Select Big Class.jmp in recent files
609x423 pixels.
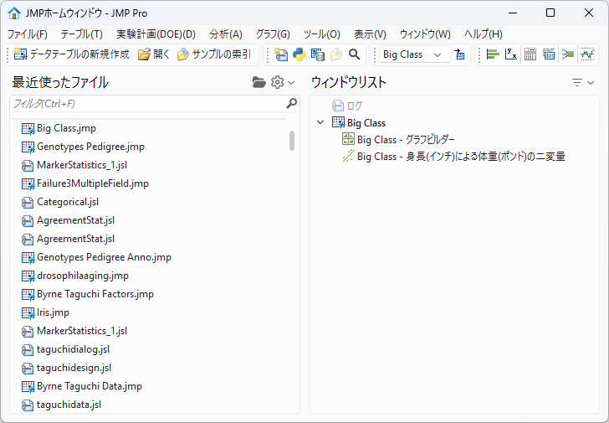[x=66, y=128]
